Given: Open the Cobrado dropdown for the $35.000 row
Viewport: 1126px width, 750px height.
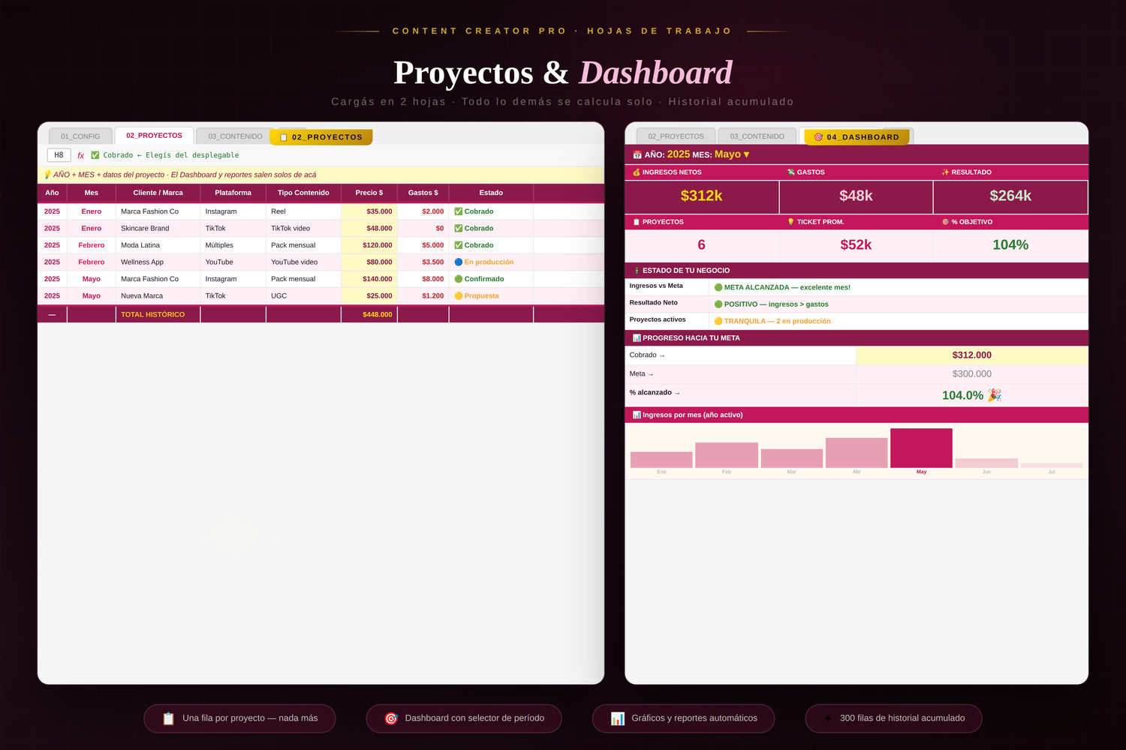Looking at the screenshot, I should pyautogui.click(x=491, y=211).
